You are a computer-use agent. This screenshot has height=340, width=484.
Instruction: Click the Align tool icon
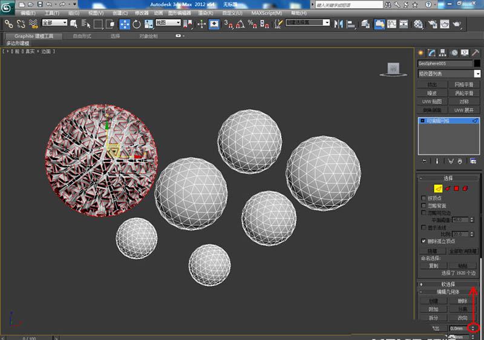351,24
